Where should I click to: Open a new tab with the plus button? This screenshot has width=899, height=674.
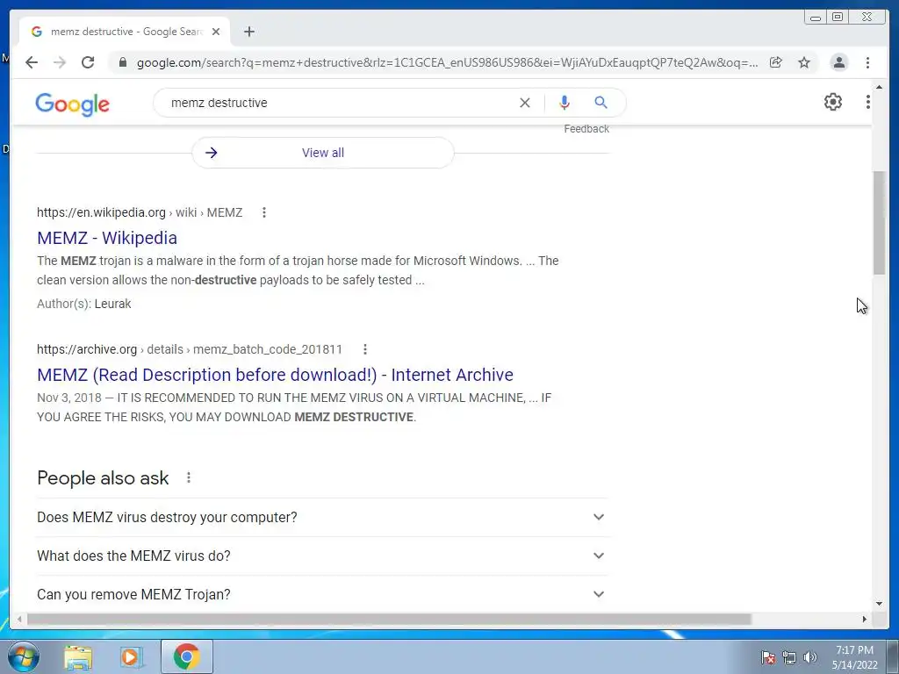pyautogui.click(x=248, y=32)
